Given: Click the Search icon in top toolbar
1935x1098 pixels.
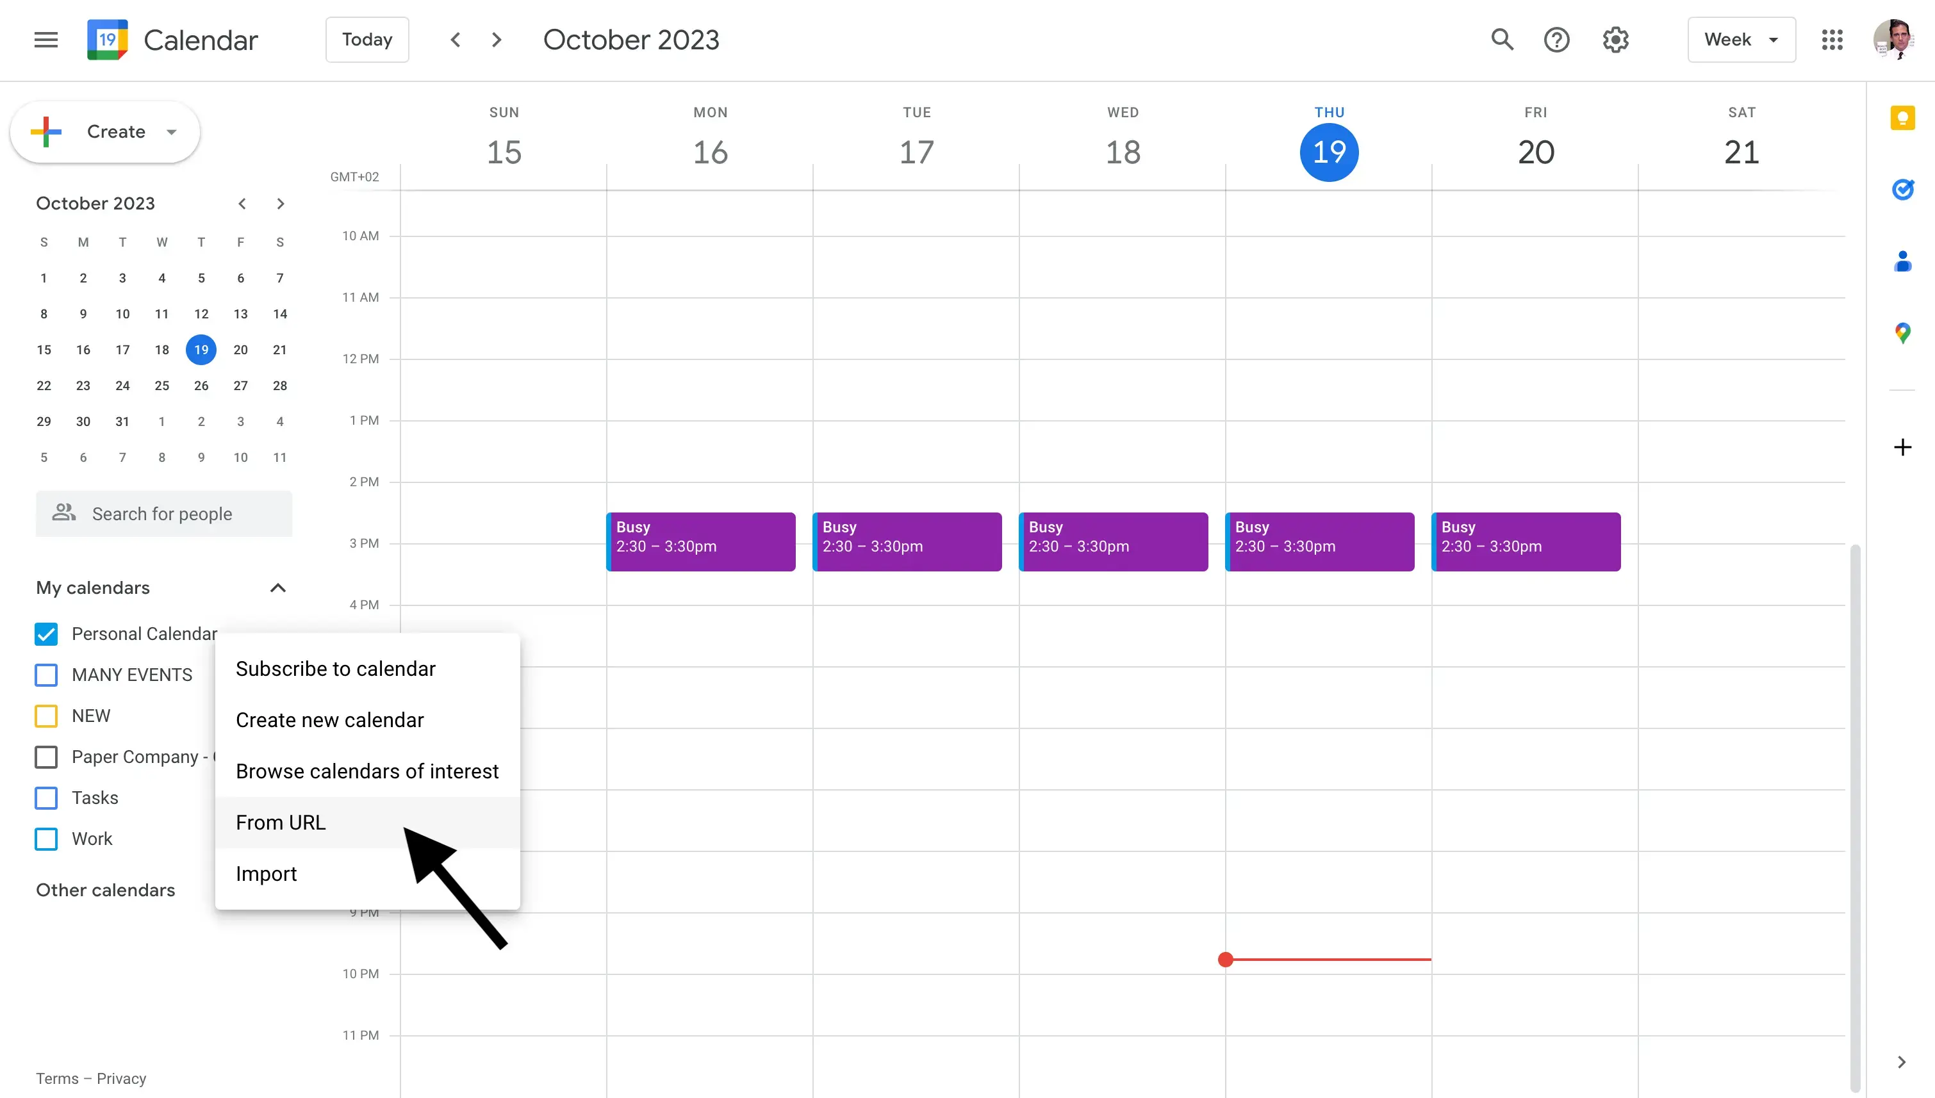Looking at the screenshot, I should point(1503,38).
